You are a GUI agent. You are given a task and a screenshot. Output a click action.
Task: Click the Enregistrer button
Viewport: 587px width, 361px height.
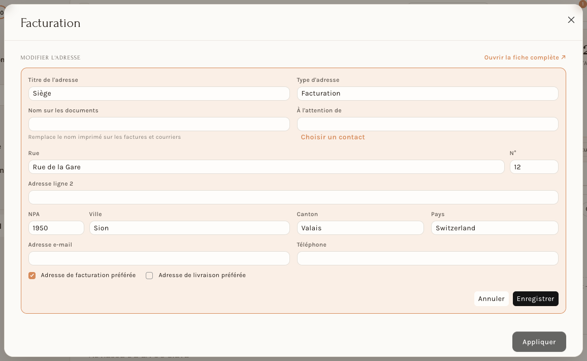click(535, 299)
